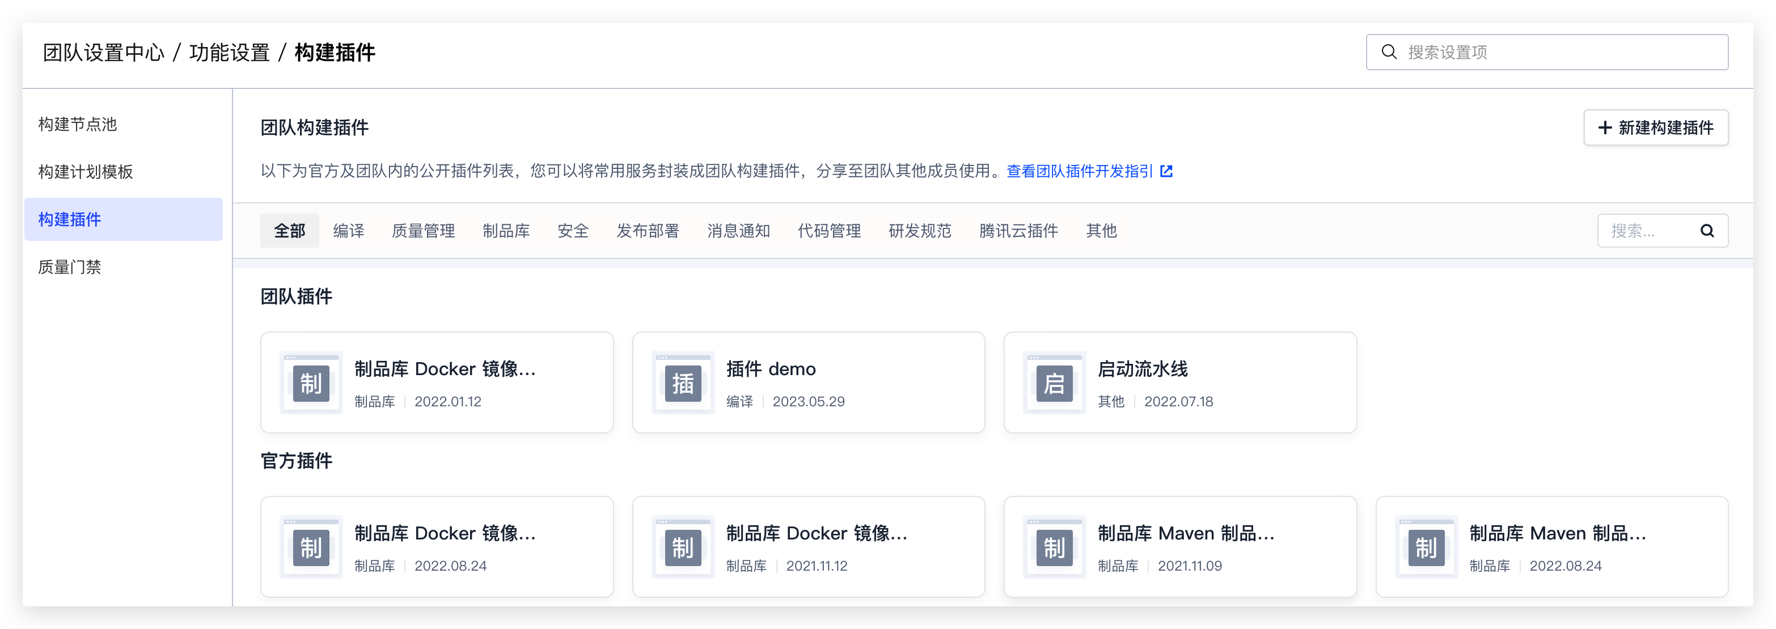The height and width of the screenshot is (629, 1776).
Task: Open 构建计划模板 in the sidebar
Action: tap(124, 172)
